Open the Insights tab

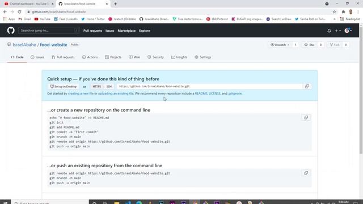[179, 57]
